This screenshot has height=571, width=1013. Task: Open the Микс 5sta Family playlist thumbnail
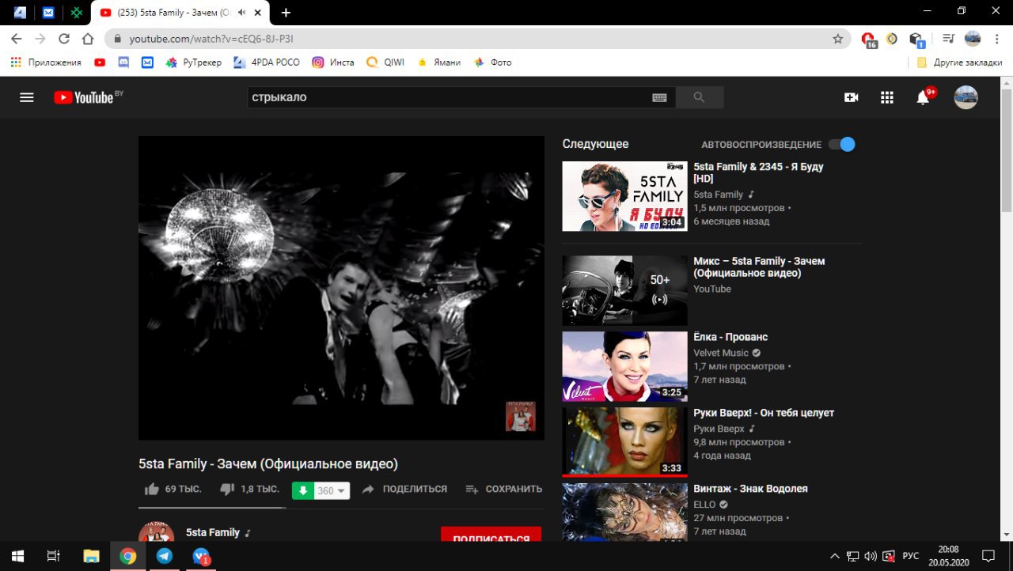pyautogui.click(x=624, y=290)
